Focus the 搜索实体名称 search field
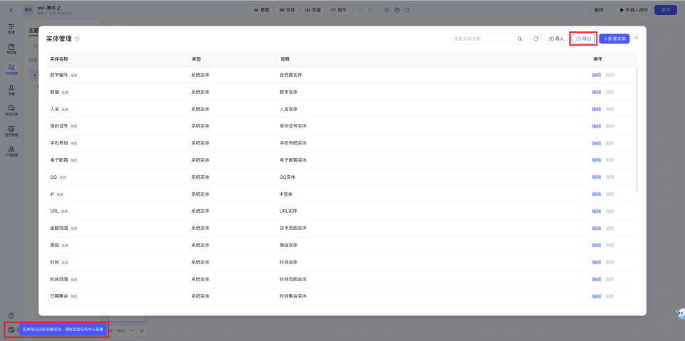This screenshot has height=341, width=685. pyautogui.click(x=483, y=39)
